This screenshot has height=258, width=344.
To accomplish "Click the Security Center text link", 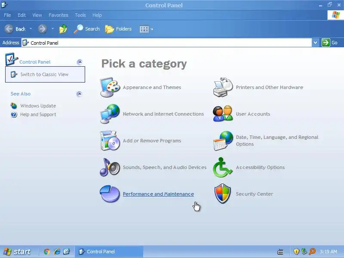I will [255, 194].
